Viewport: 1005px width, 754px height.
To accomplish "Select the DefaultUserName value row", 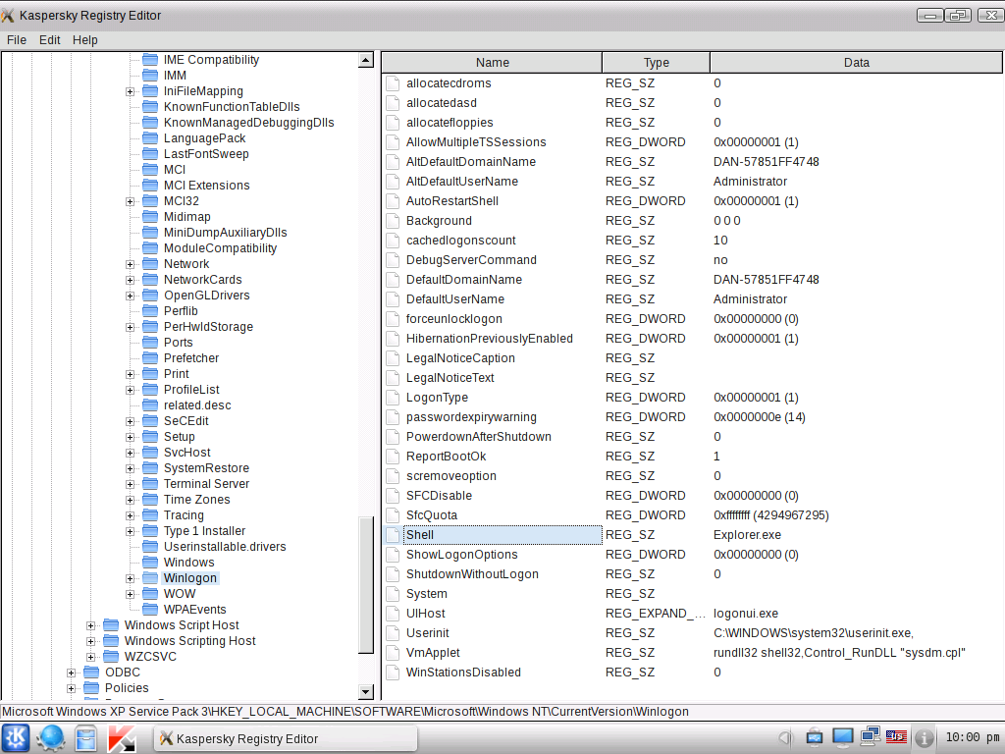I will [692, 298].
